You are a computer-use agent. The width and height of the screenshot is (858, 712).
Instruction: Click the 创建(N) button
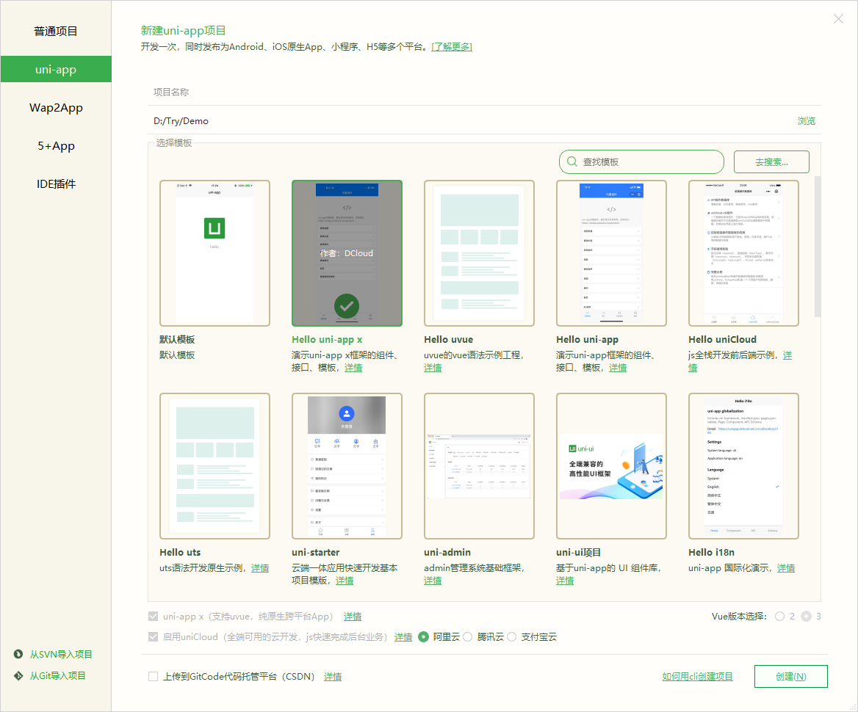click(x=790, y=677)
